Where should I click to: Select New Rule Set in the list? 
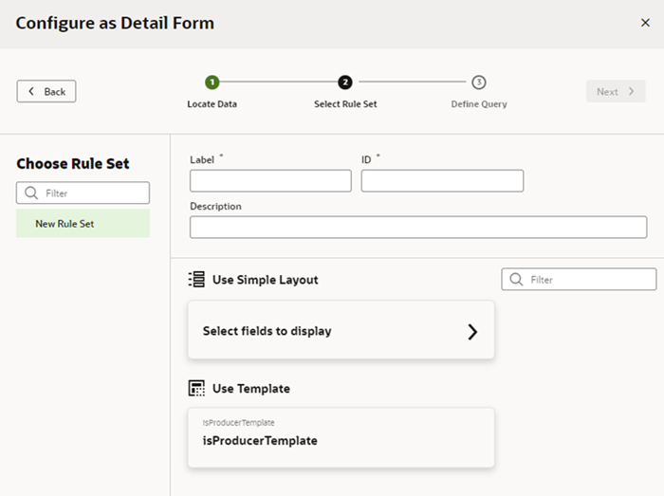[83, 224]
